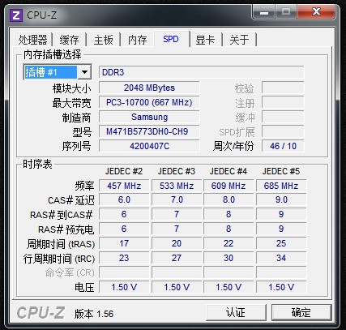Click tRAS value 17

(124, 243)
